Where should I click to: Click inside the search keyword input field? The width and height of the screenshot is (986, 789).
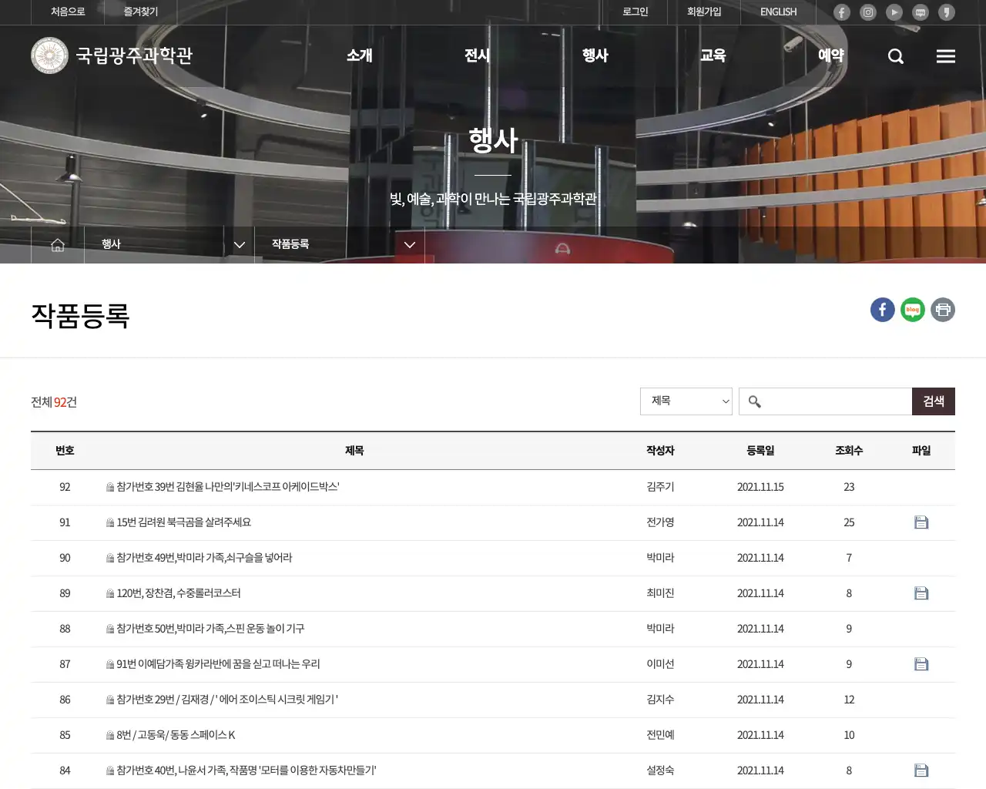824,401
